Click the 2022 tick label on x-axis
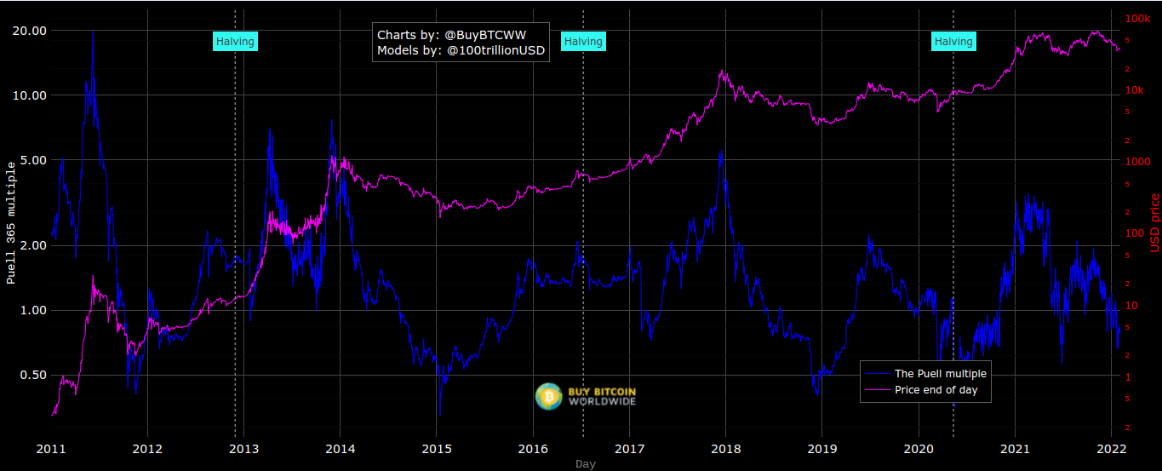 coord(1111,449)
